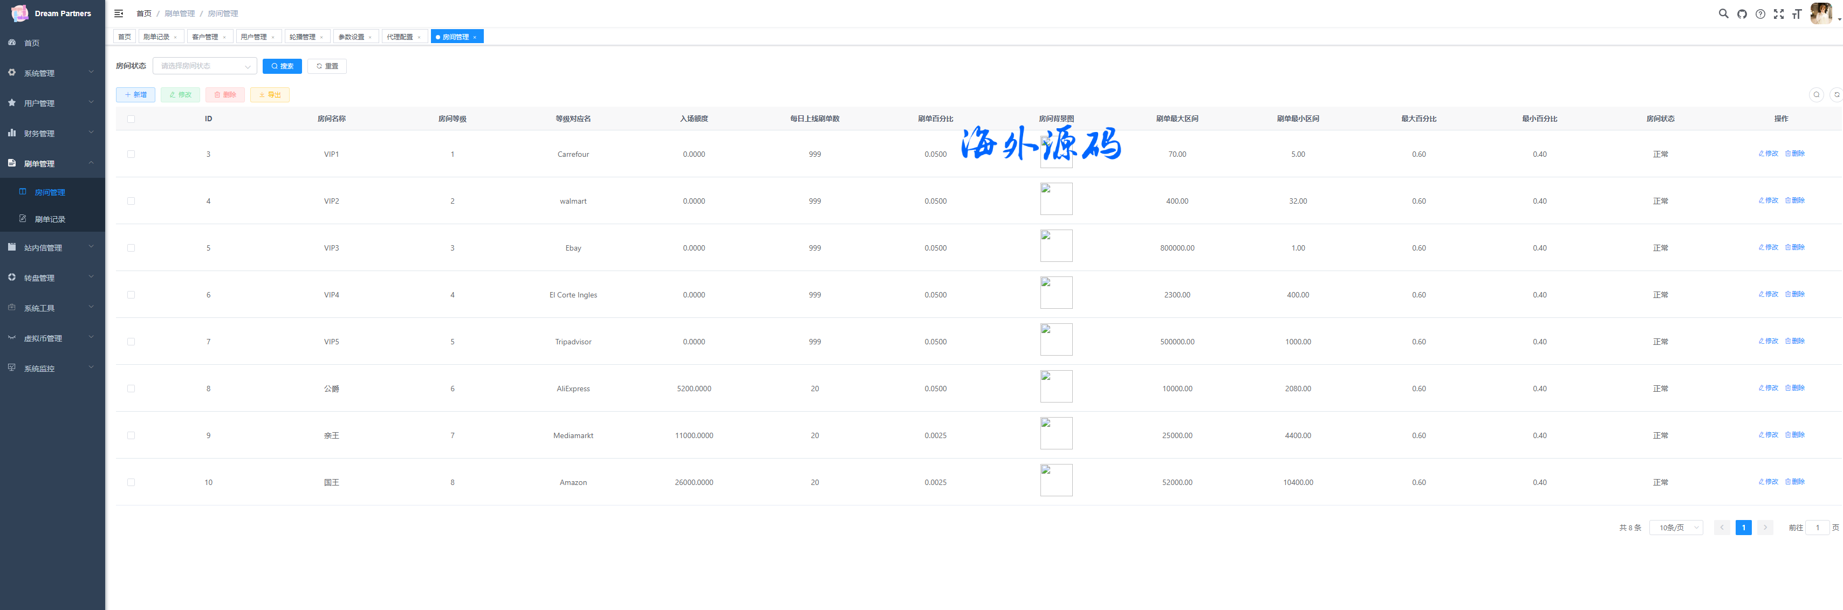Check the VIP1 row checkbox

131,154
